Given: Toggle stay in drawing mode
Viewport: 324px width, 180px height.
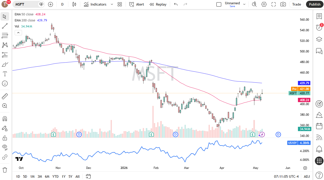Looking at the screenshot, I should 5,128.
